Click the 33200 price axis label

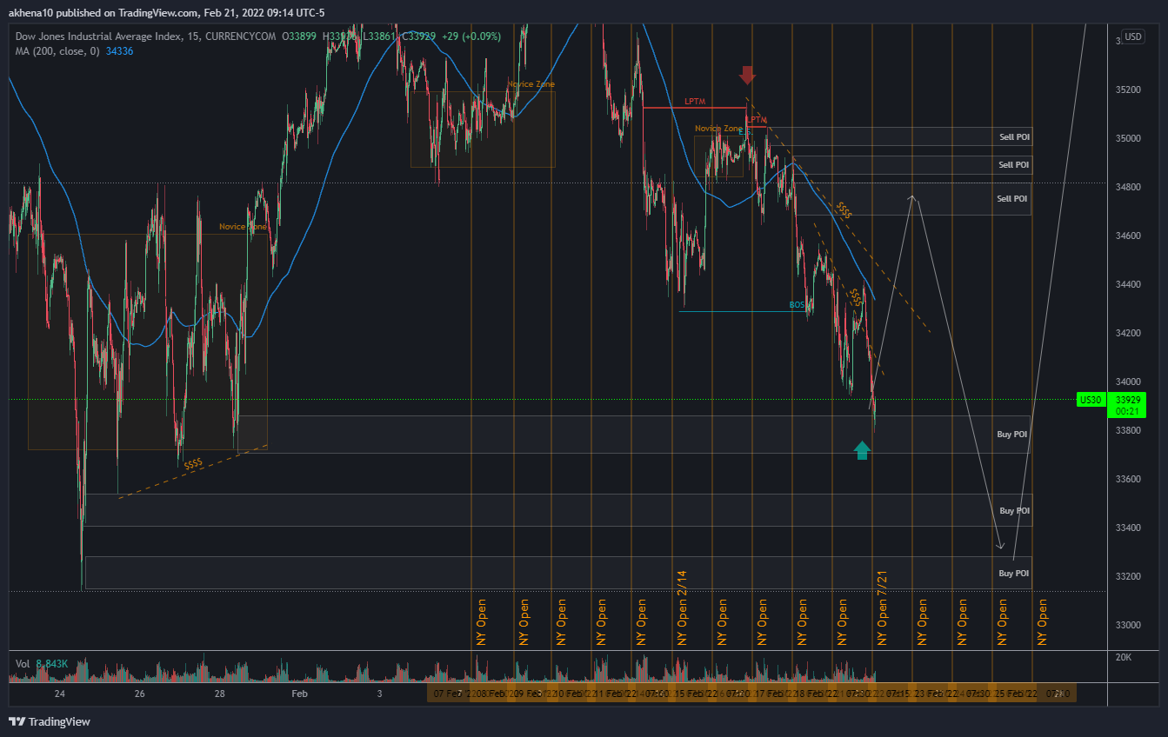(1129, 576)
